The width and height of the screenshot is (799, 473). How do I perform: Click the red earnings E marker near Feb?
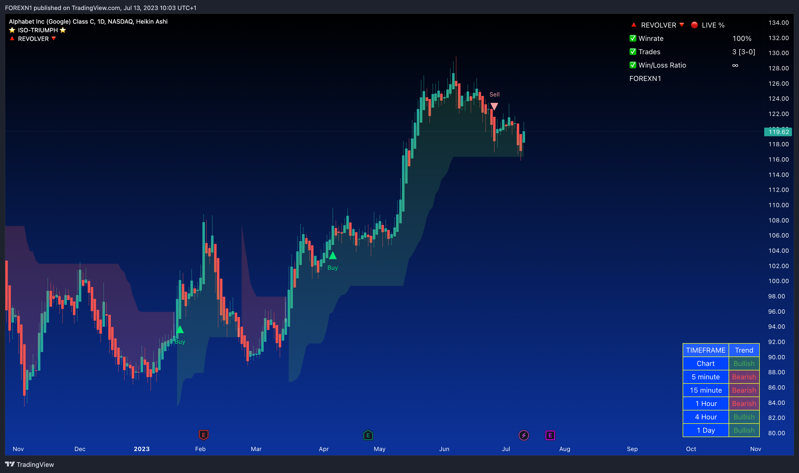pos(203,435)
